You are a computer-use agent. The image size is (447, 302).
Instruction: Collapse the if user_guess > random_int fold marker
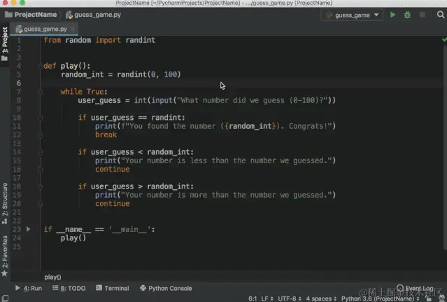[x=40, y=186]
